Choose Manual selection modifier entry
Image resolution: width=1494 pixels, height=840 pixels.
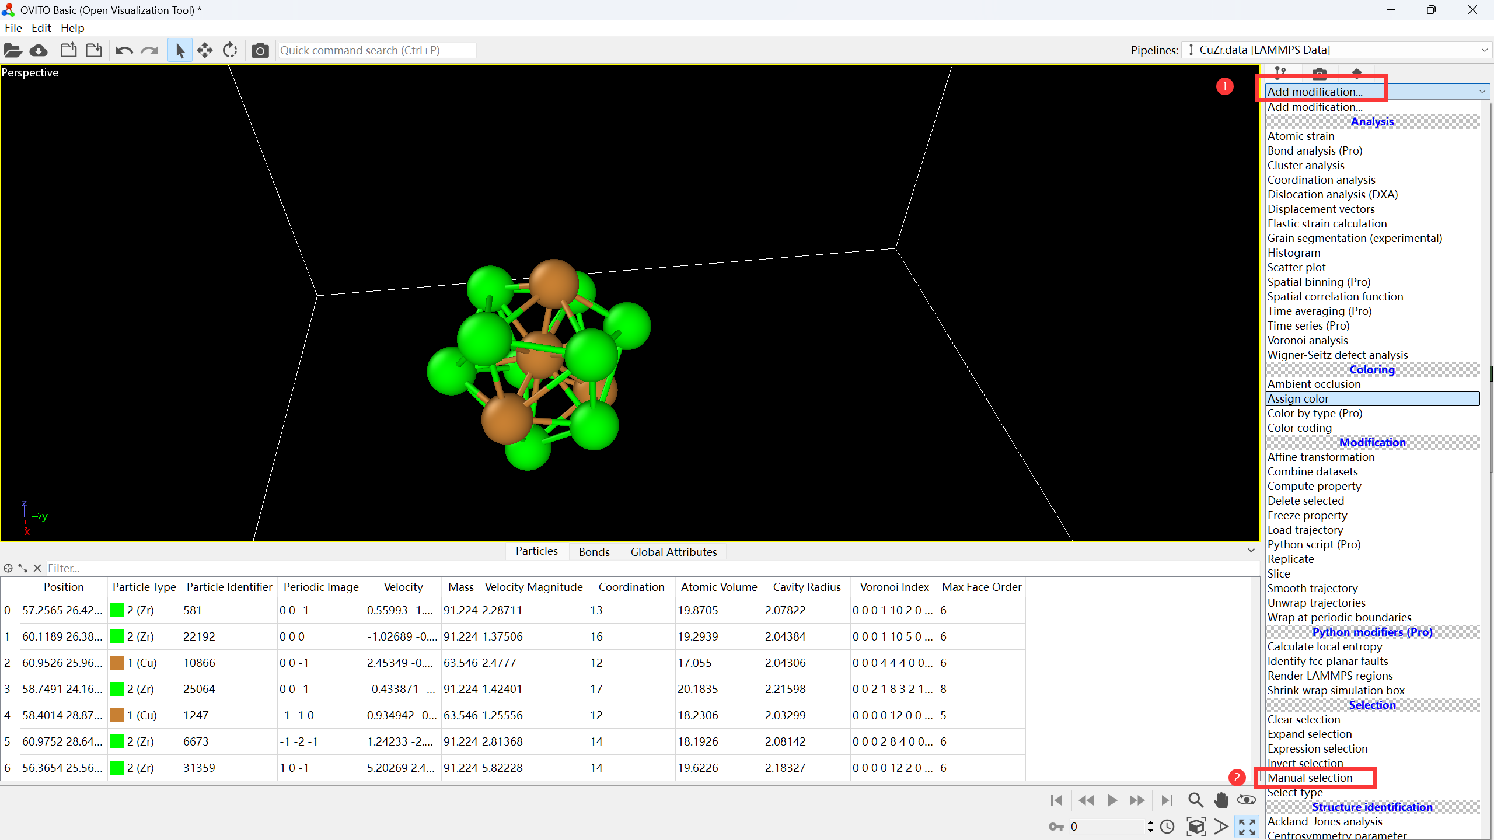click(x=1310, y=778)
